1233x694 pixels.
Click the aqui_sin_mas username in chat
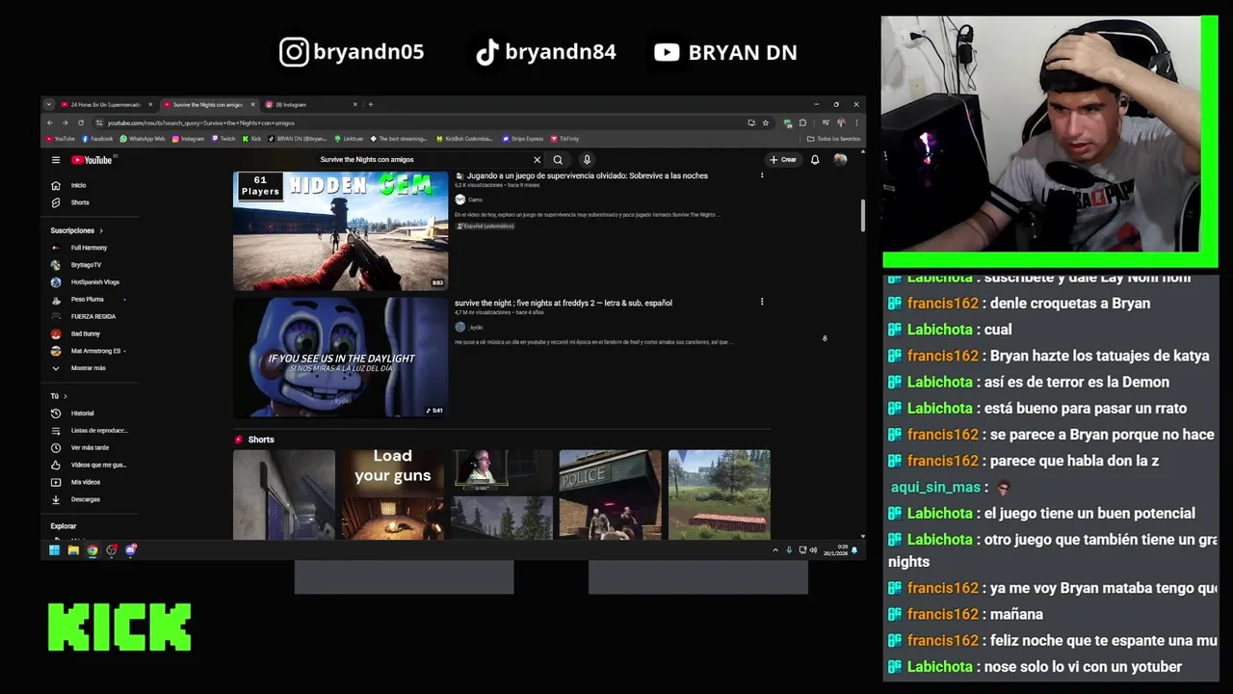point(935,488)
